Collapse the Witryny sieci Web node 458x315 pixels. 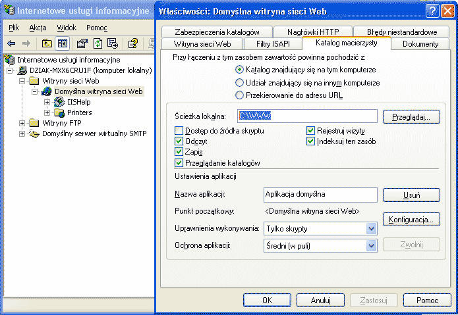22,81
